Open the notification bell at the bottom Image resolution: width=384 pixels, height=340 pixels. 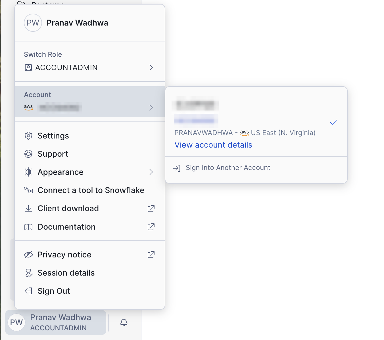click(124, 322)
